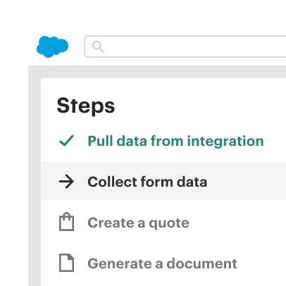This screenshot has width=286, height=286.
Task: Click the Salesforce cloud logo
Action: 52,46
